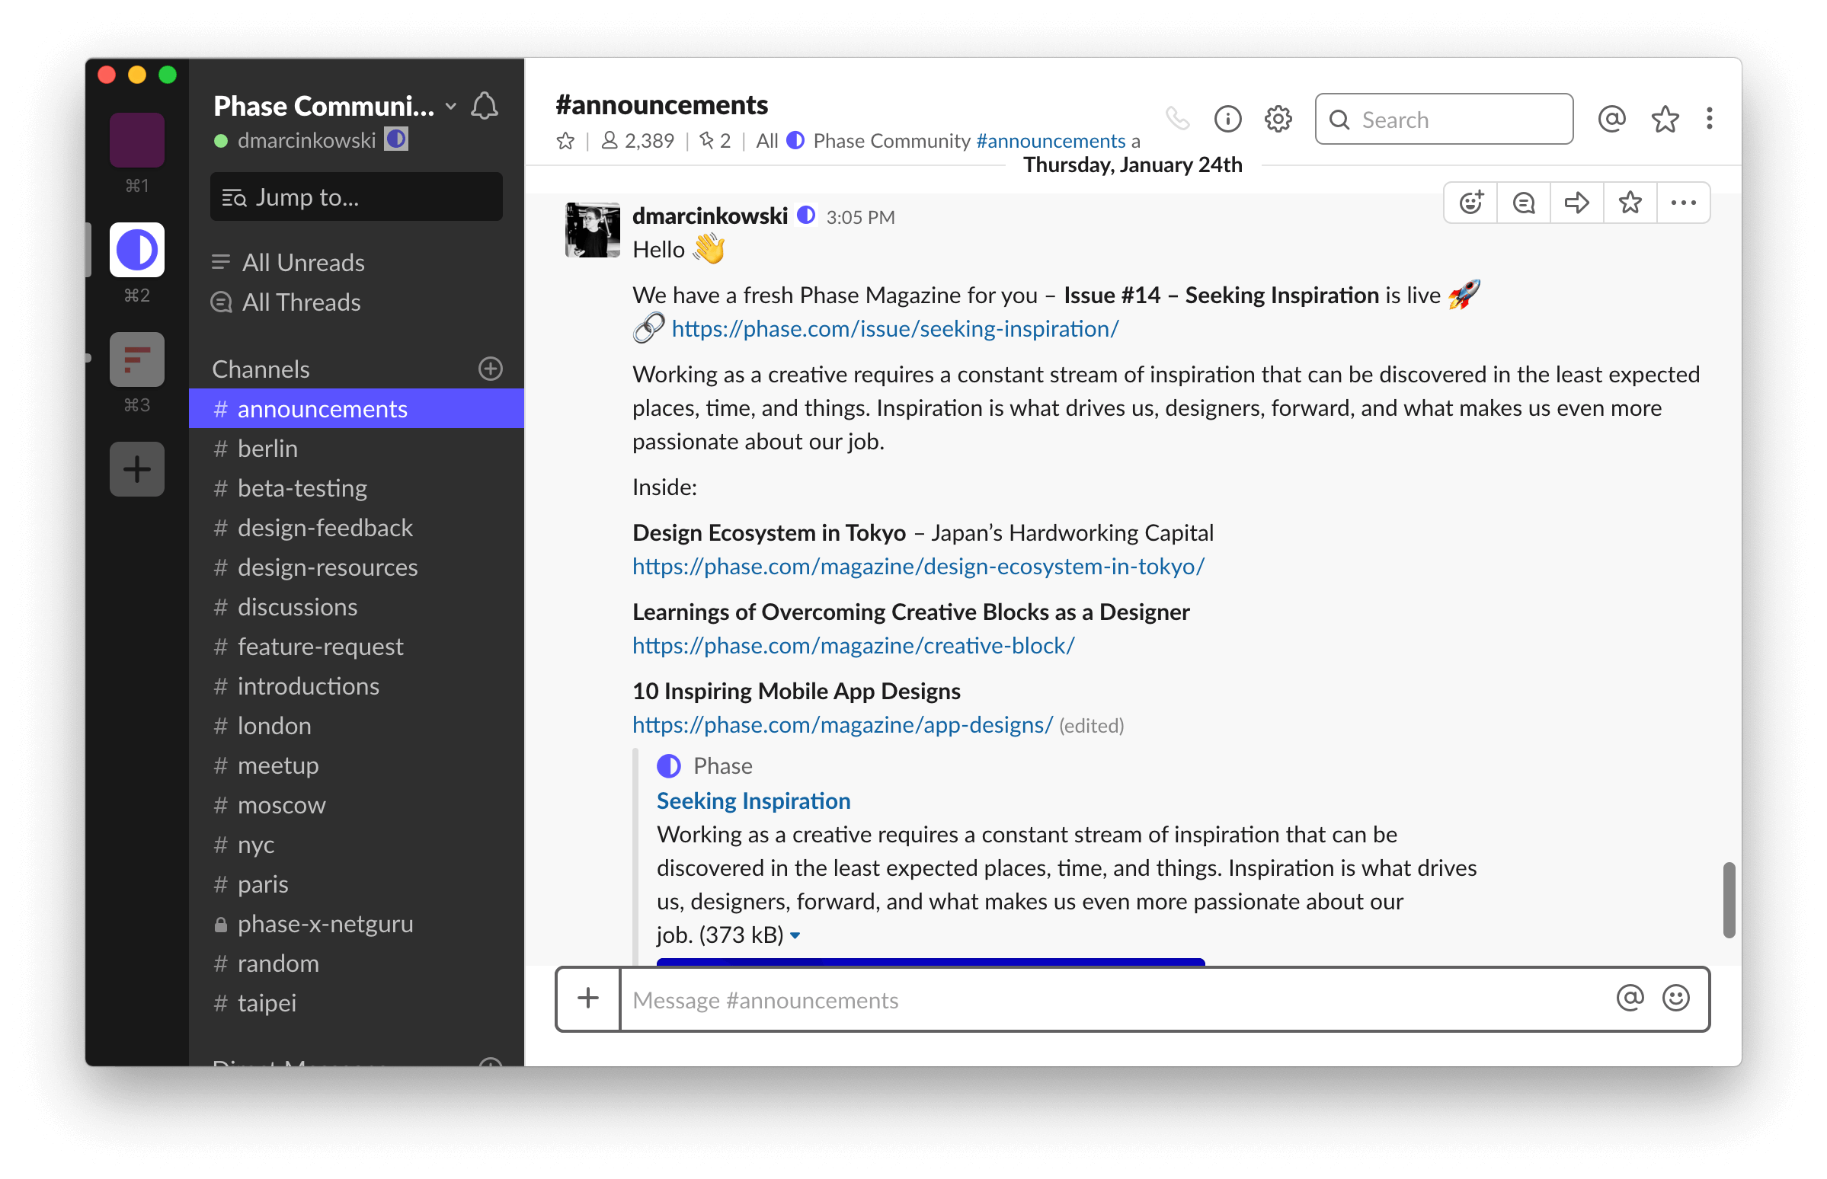The height and width of the screenshot is (1179, 1827).
Task: Open Seeking Inspiration preview title
Action: 754,800
